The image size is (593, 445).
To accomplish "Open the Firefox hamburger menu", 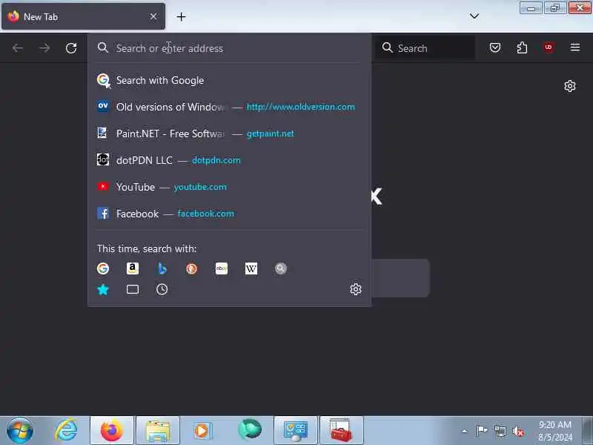I will [575, 47].
